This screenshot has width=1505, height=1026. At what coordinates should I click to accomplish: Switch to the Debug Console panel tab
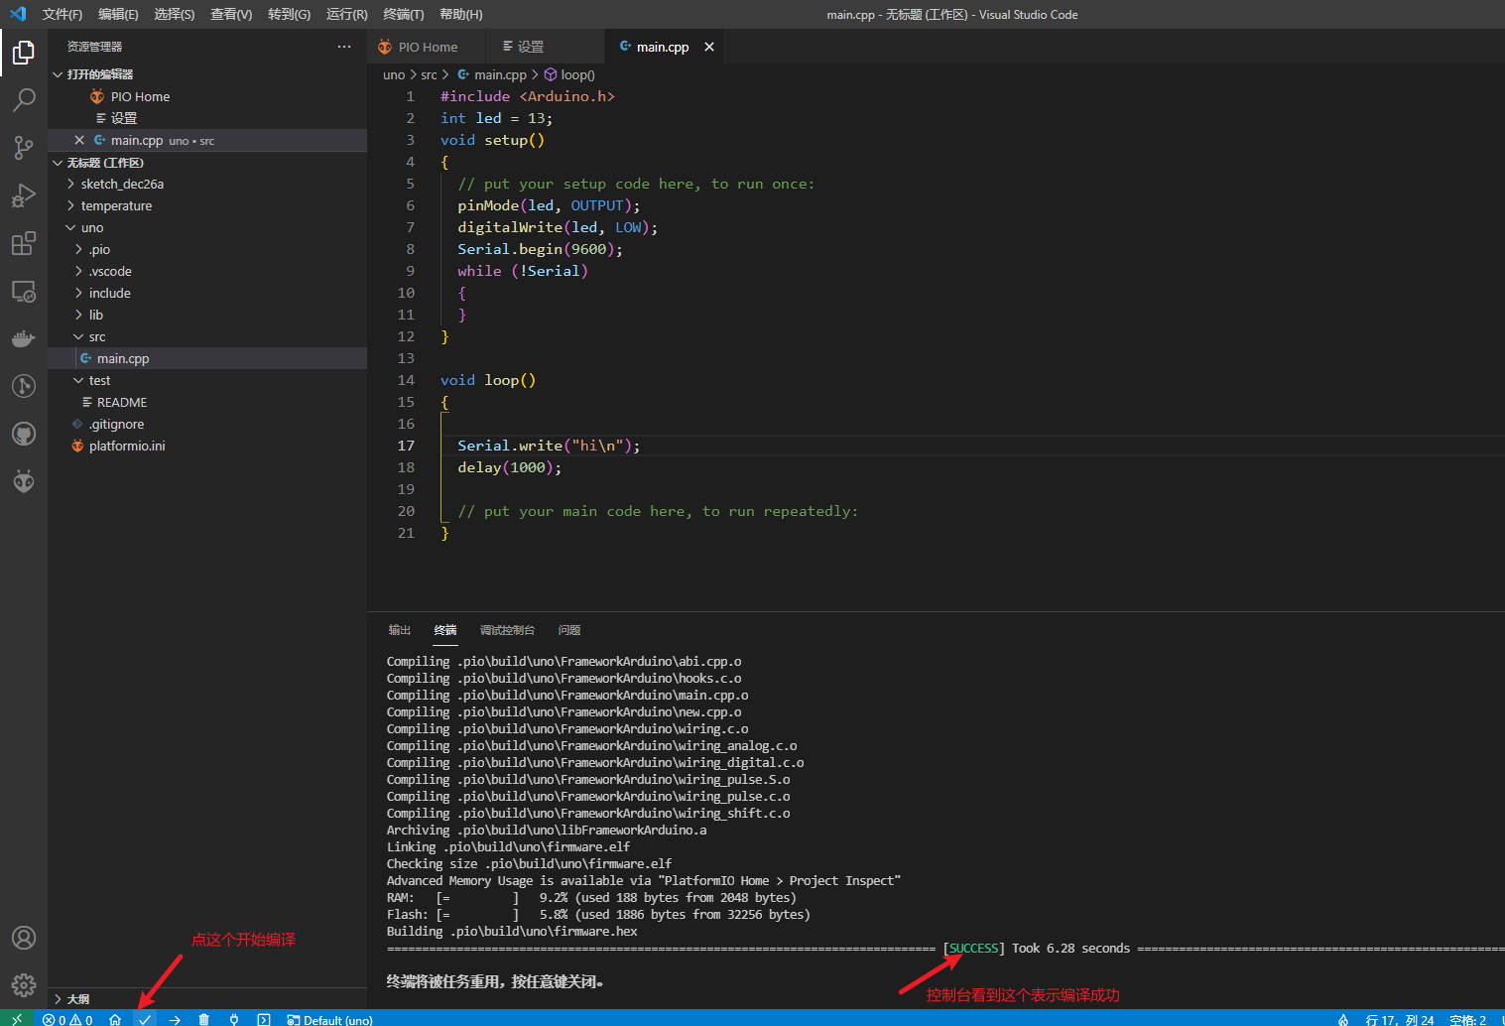tap(507, 630)
